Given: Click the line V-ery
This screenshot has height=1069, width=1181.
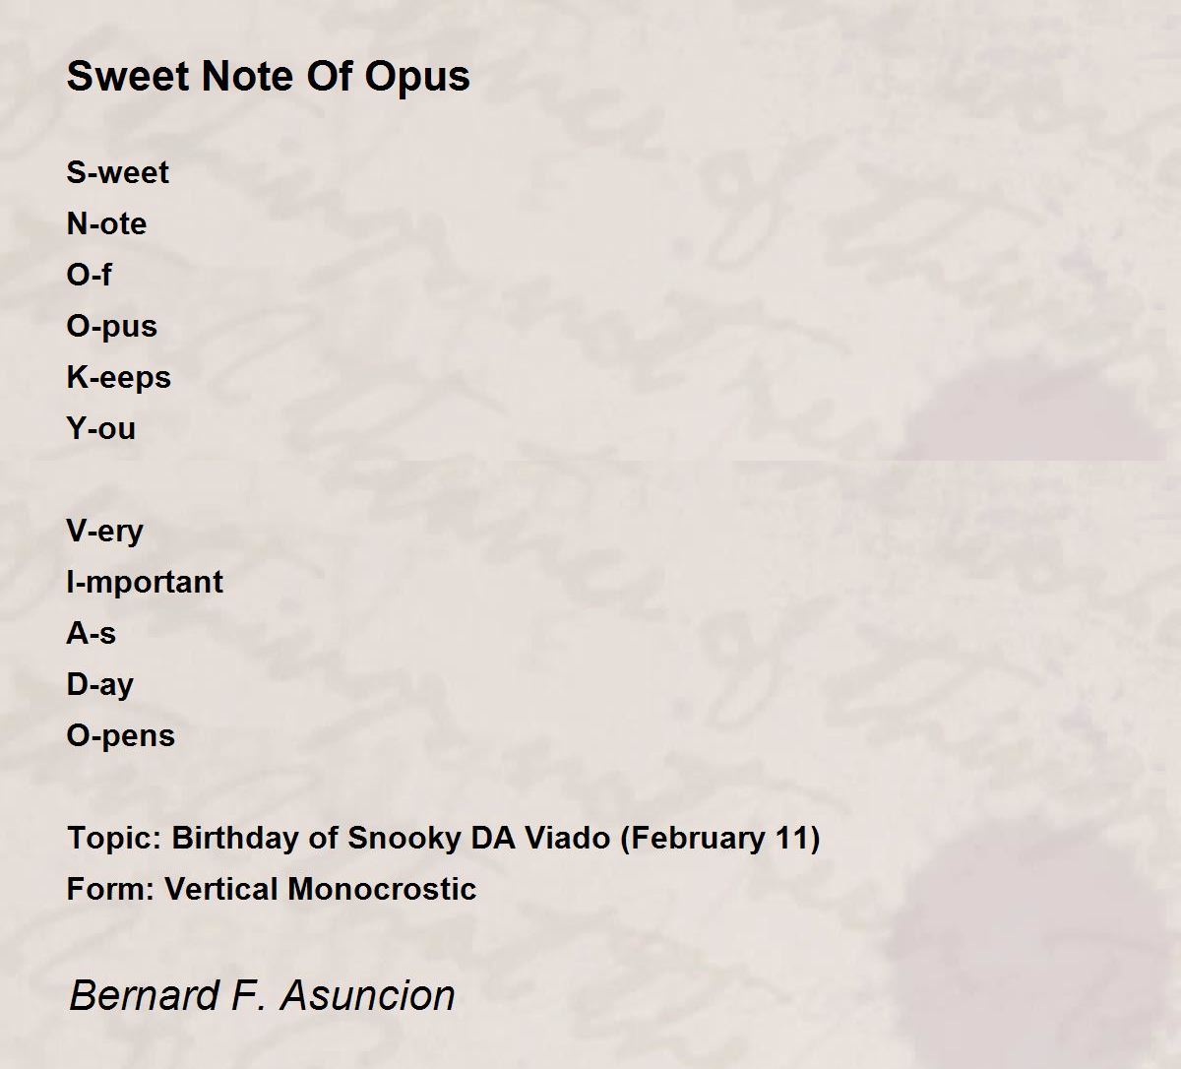Looking at the screenshot, I should [x=104, y=532].
